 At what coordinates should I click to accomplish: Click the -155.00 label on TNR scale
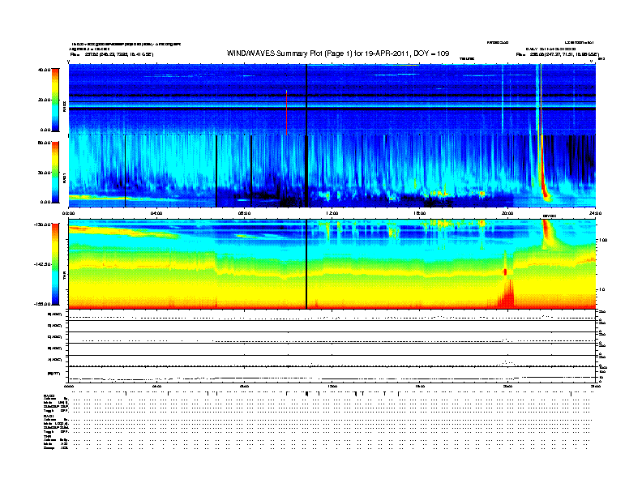point(43,304)
